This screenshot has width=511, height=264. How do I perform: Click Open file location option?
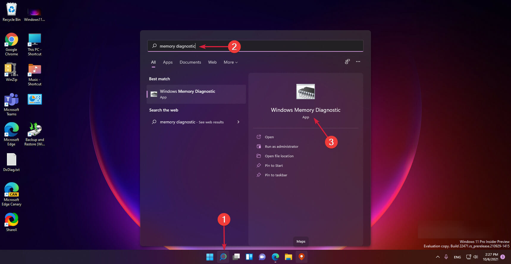(x=279, y=156)
